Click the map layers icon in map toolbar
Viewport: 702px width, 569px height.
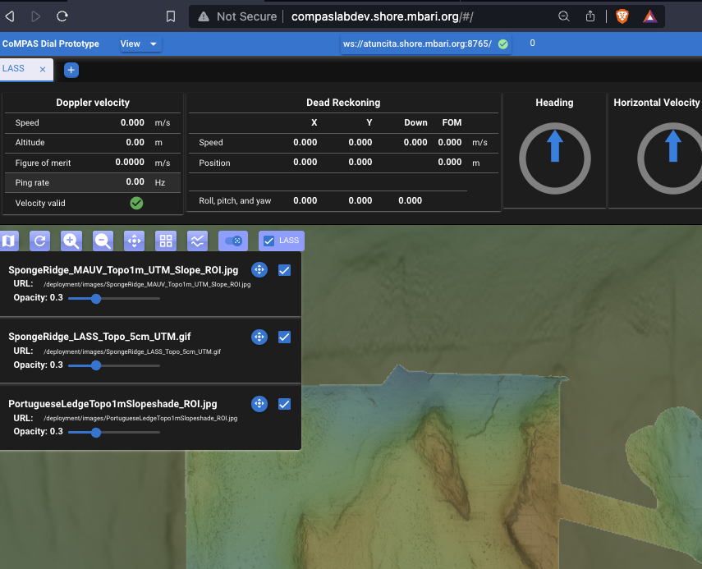coord(9,241)
